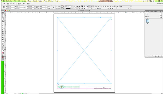163x94 pixels.
Task: Select the Line tool
Action: coord(3,25)
